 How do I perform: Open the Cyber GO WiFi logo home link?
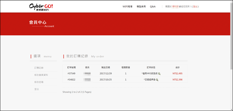(x=41, y=7)
